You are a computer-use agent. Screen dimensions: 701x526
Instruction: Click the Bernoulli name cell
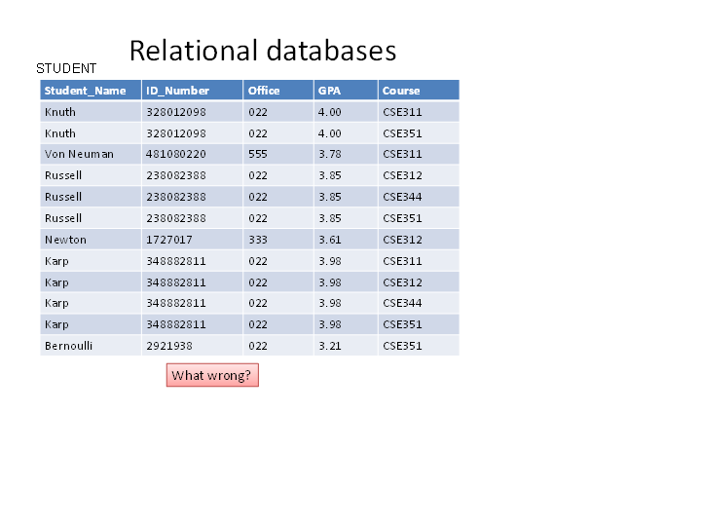click(x=91, y=345)
